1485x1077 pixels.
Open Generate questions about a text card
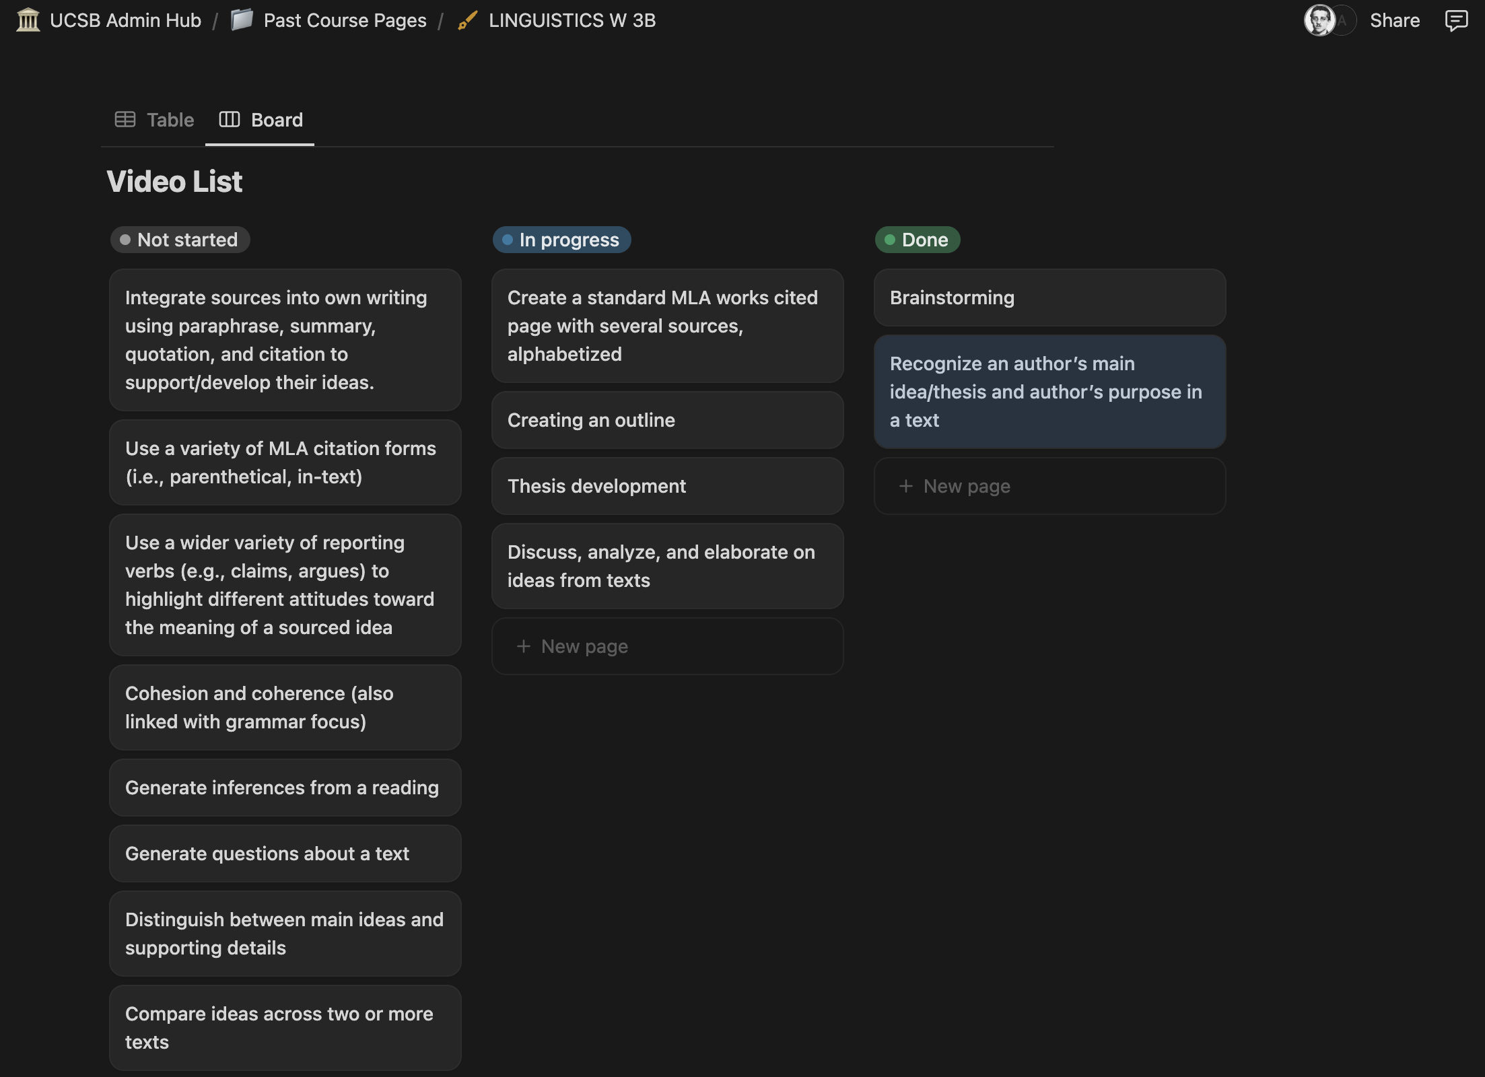point(285,854)
